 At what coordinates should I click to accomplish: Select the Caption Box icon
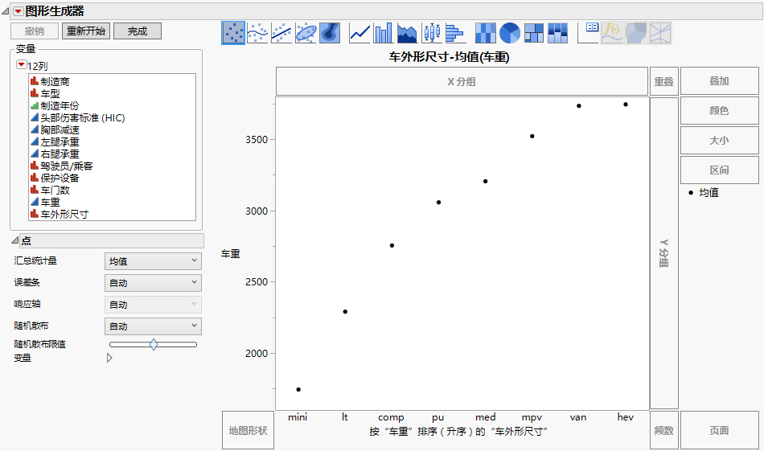tap(588, 33)
